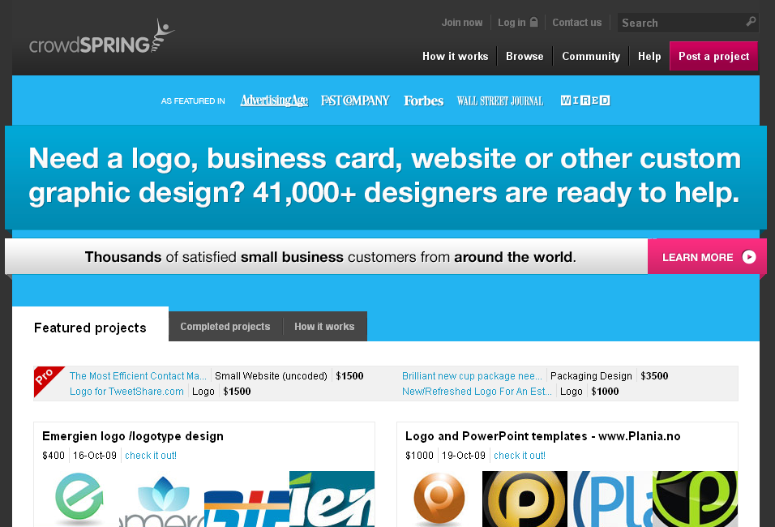Open the blue '(Pla' logo thumbnail
775x527 pixels.
[x=610, y=499]
